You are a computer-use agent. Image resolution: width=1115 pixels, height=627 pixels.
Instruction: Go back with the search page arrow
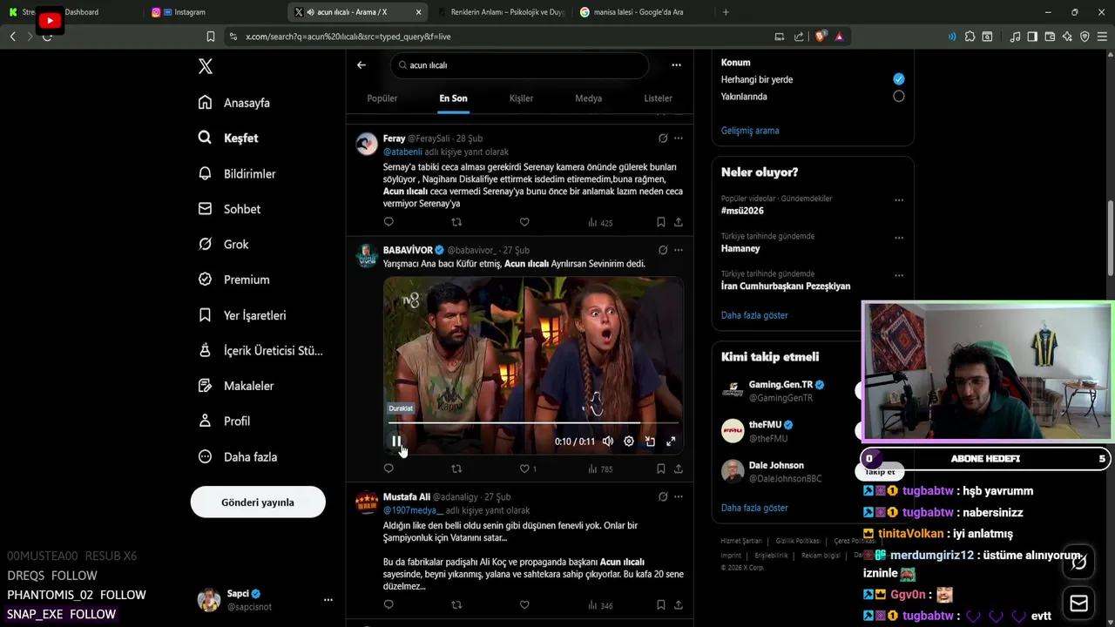coord(362,65)
